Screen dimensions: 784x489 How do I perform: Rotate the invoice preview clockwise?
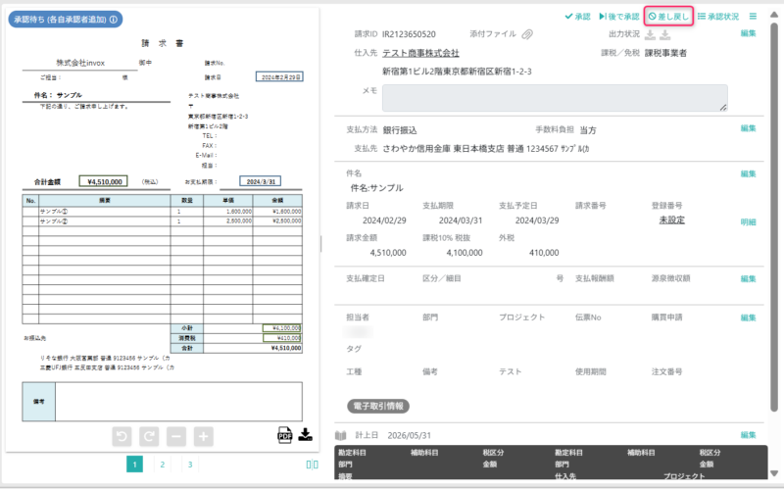click(149, 436)
